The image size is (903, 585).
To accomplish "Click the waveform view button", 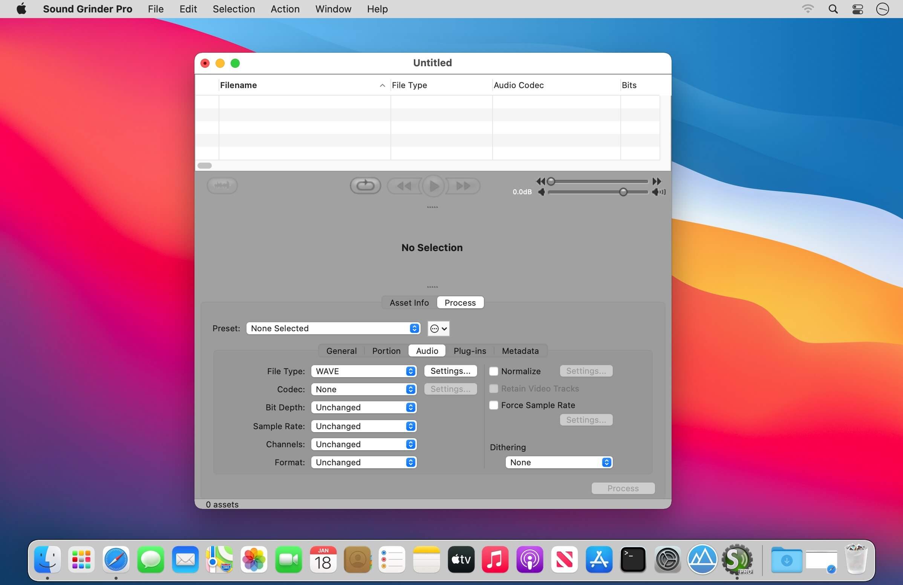I will click(x=222, y=185).
